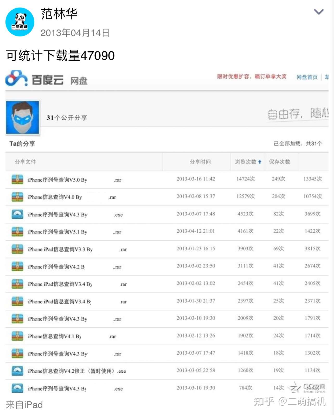334x415 pixels.
Task: Click exe icon of iPhone信息查询V4.2修正
Action: tap(17, 371)
